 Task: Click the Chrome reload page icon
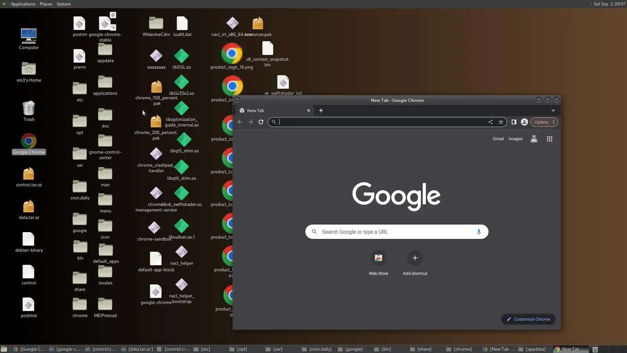point(261,122)
